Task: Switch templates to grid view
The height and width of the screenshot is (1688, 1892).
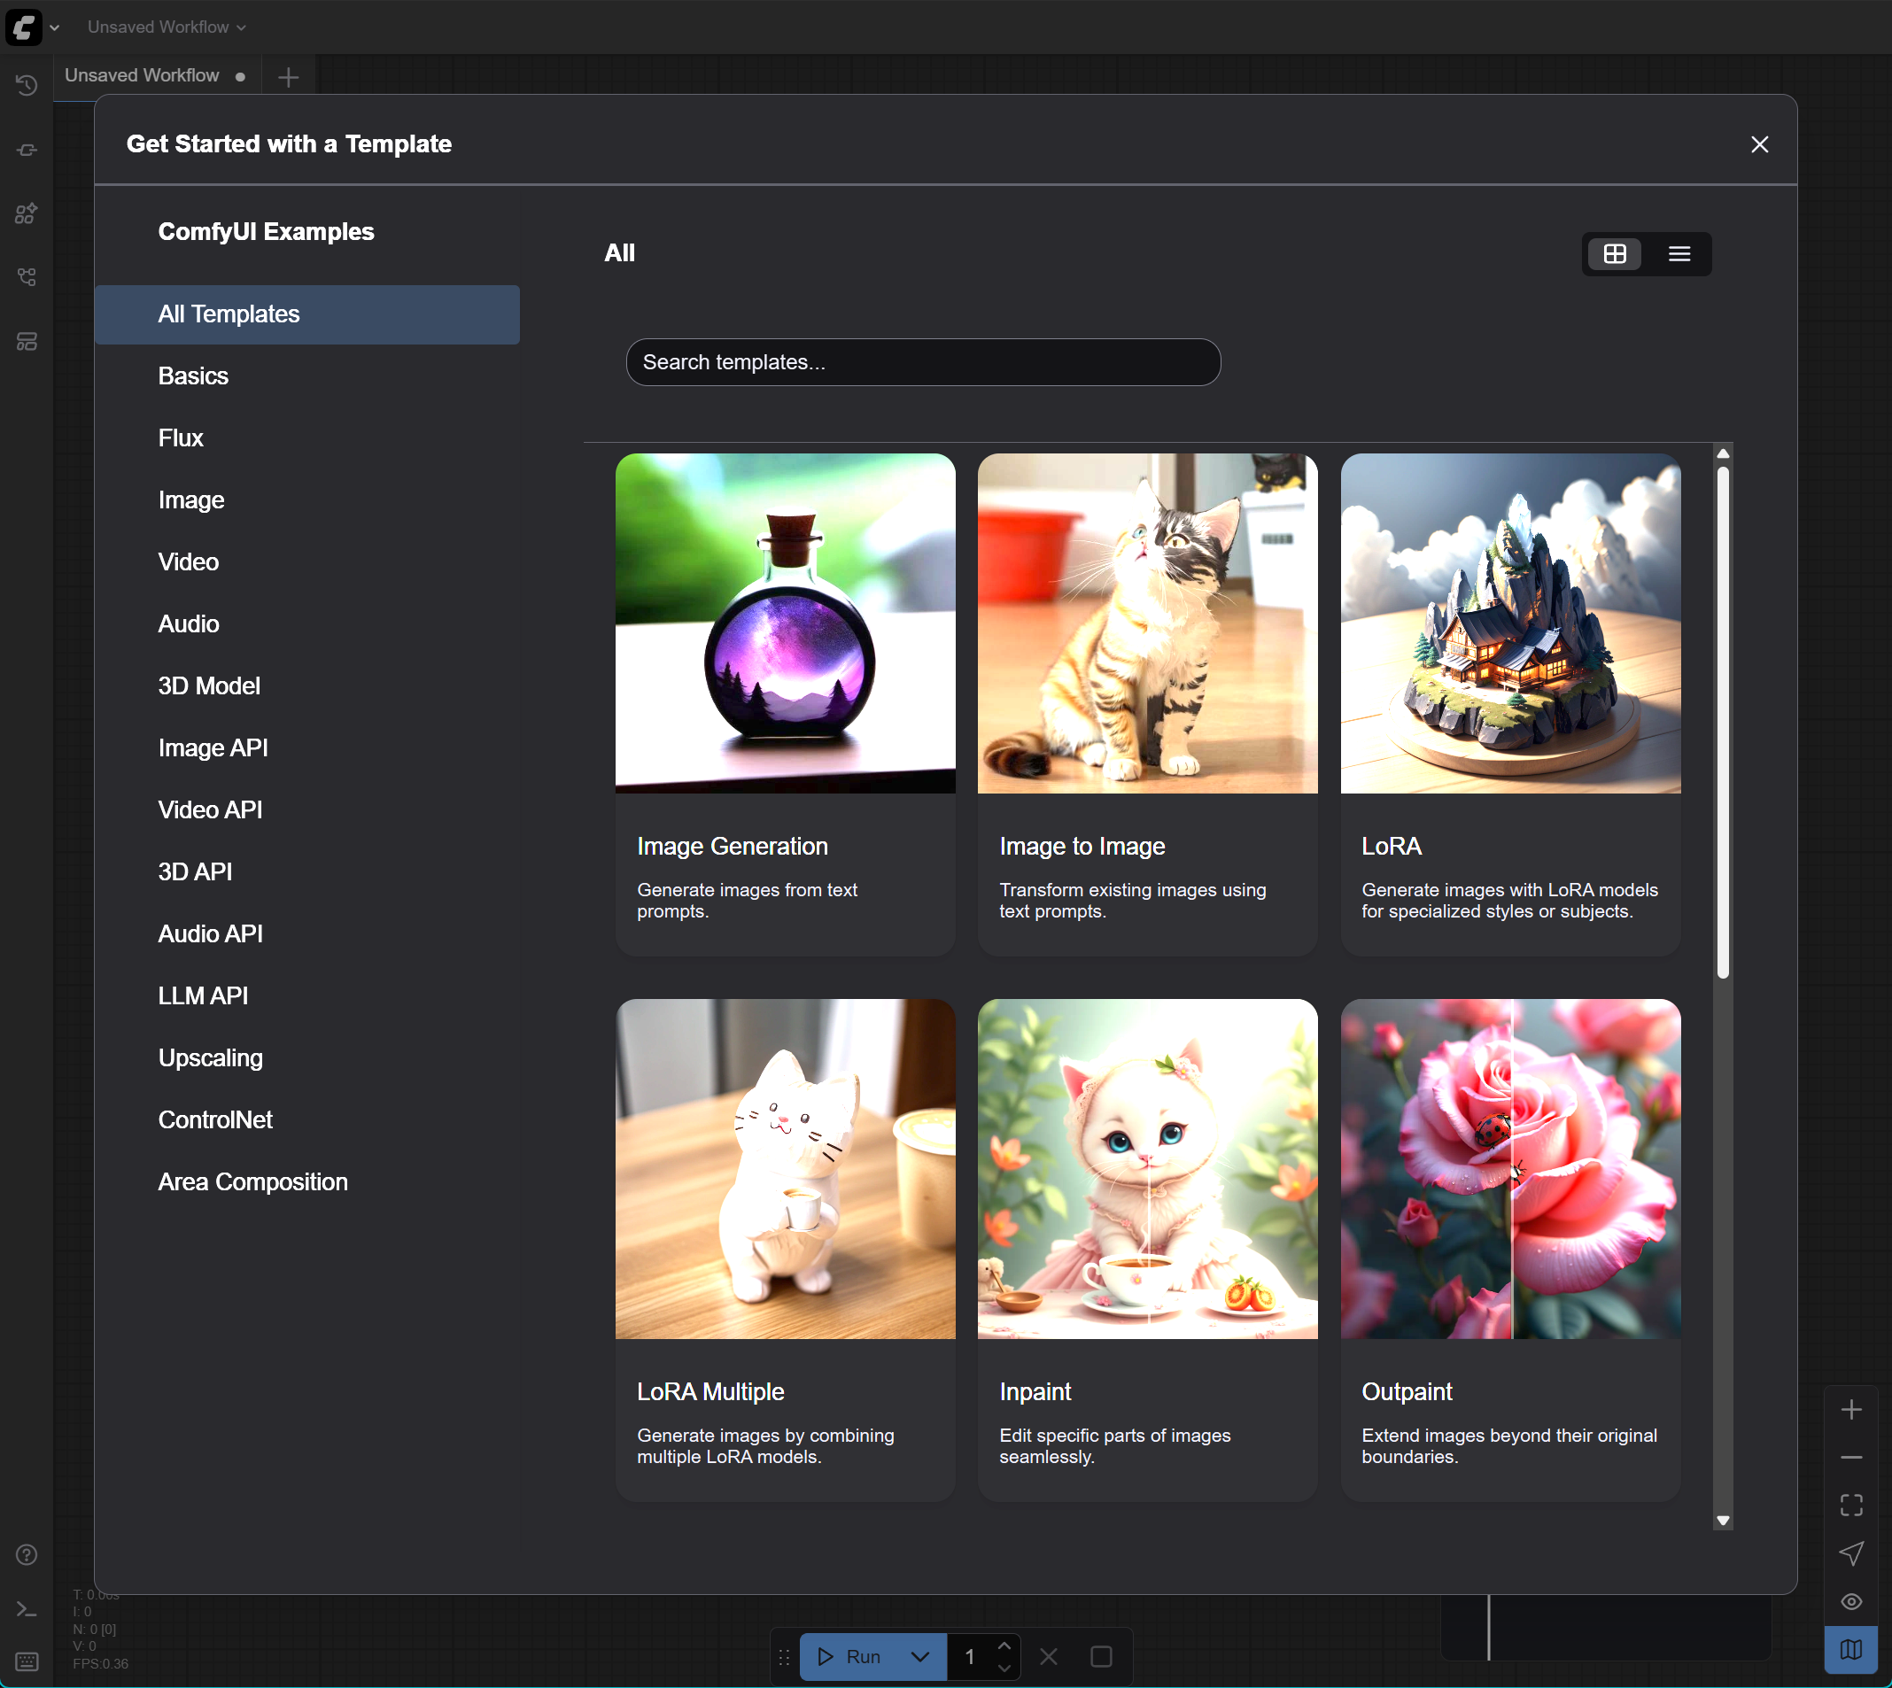Action: (x=1616, y=253)
